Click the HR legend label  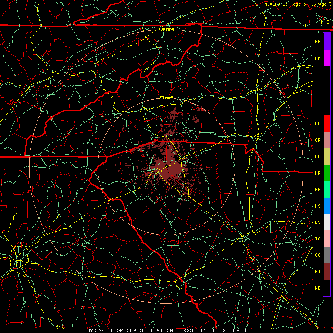click(318, 173)
